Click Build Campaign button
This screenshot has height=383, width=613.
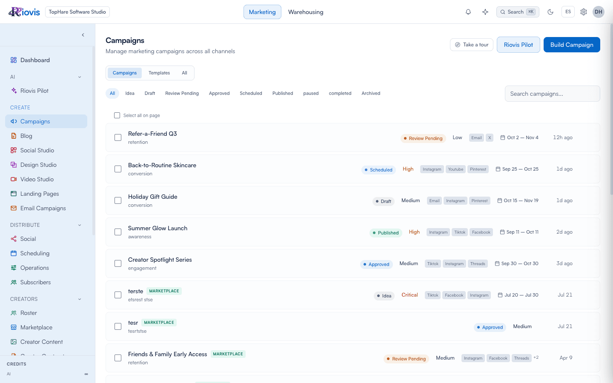tap(572, 45)
